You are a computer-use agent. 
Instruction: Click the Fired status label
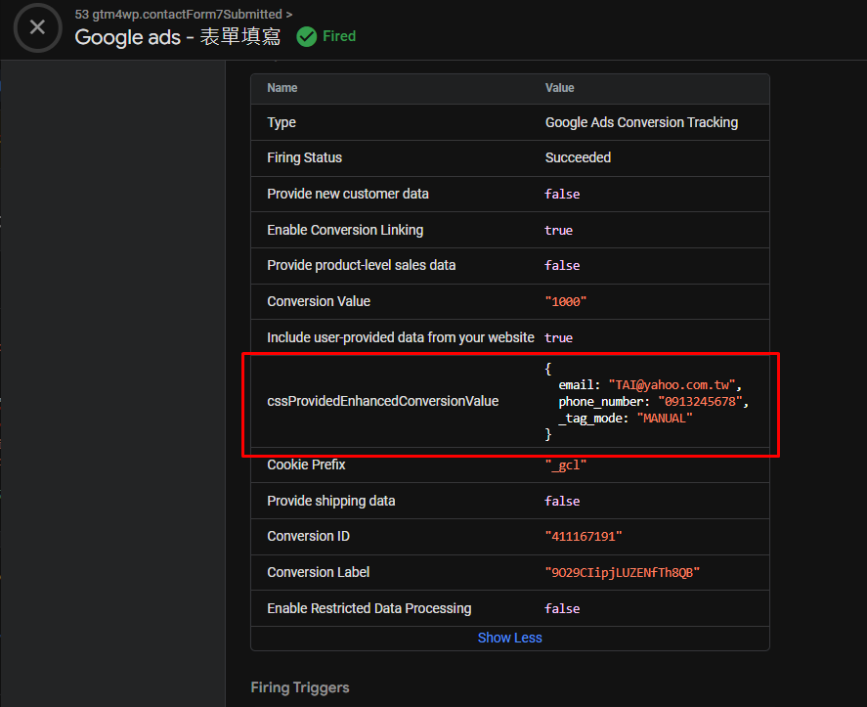pos(339,36)
